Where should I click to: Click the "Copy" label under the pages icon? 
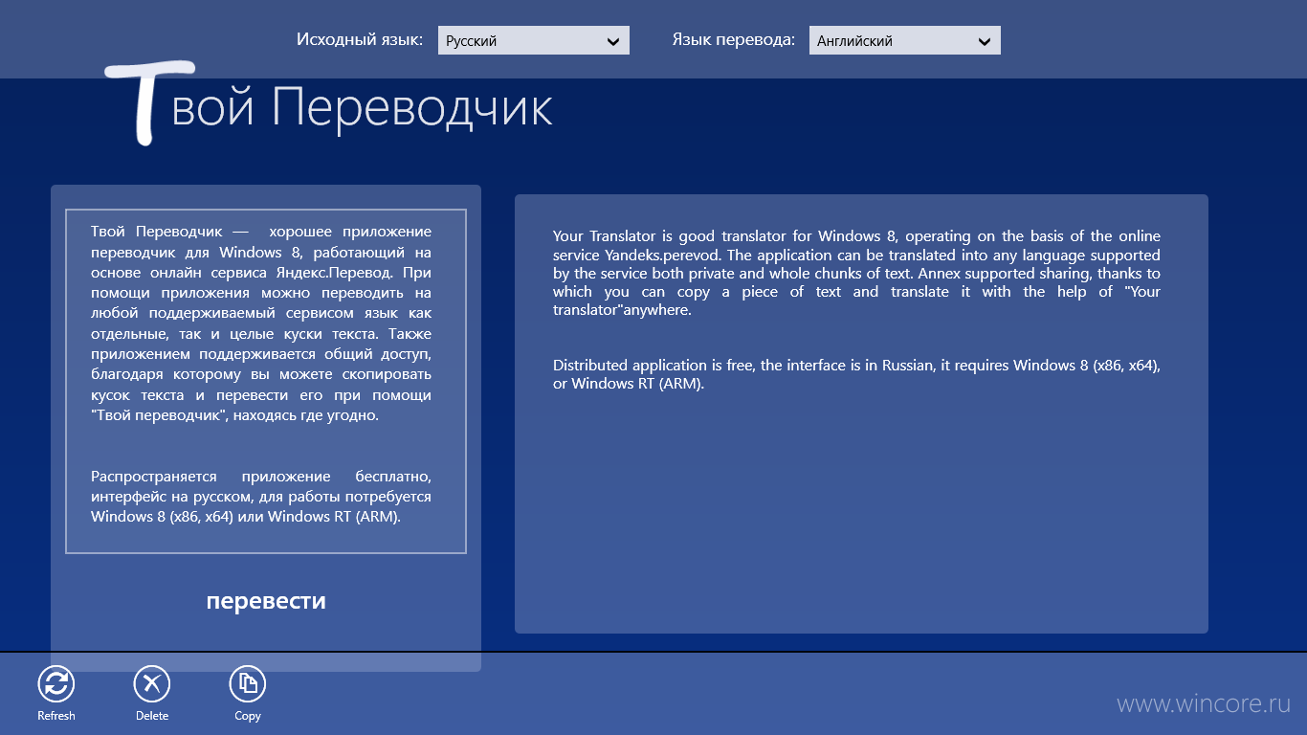point(248,716)
